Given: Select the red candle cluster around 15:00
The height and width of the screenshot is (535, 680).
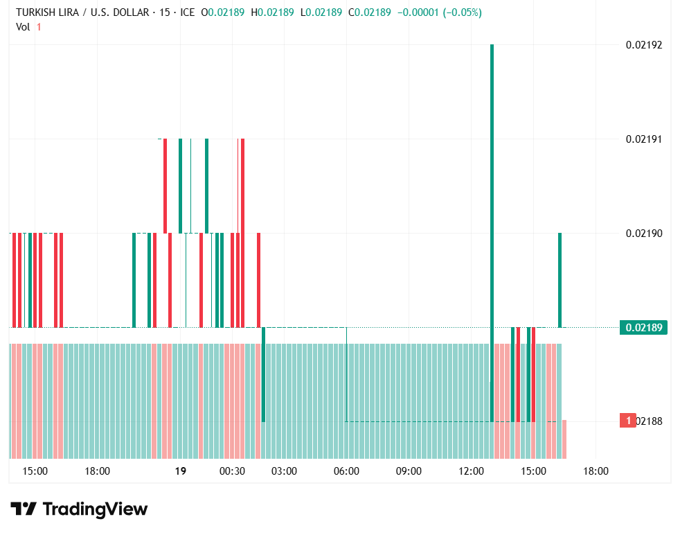Looking at the screenshot, I should (x=35, y=277).
